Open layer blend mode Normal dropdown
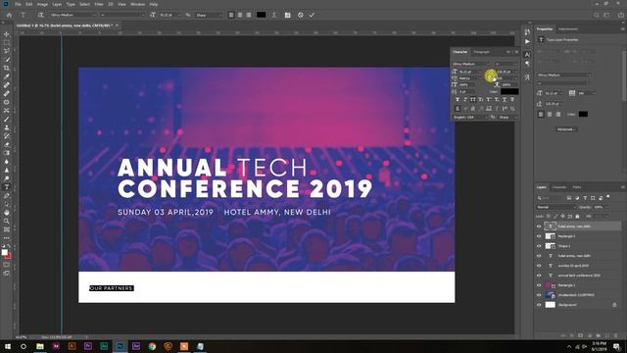 (555, 207)
